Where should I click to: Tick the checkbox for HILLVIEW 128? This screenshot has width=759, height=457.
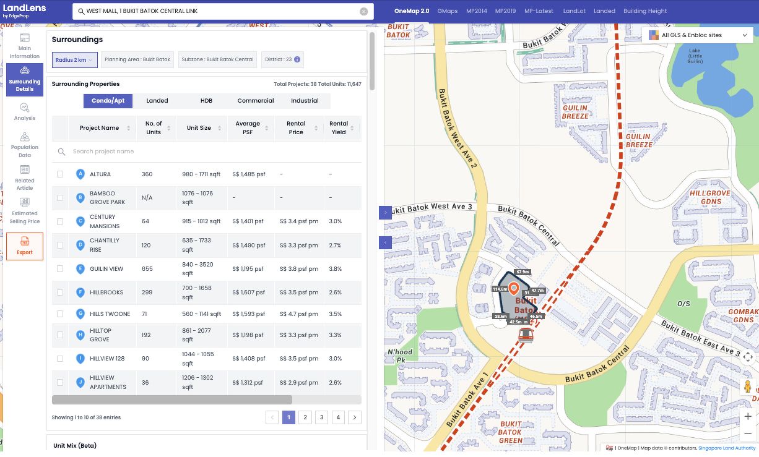[x=60, y=359]
